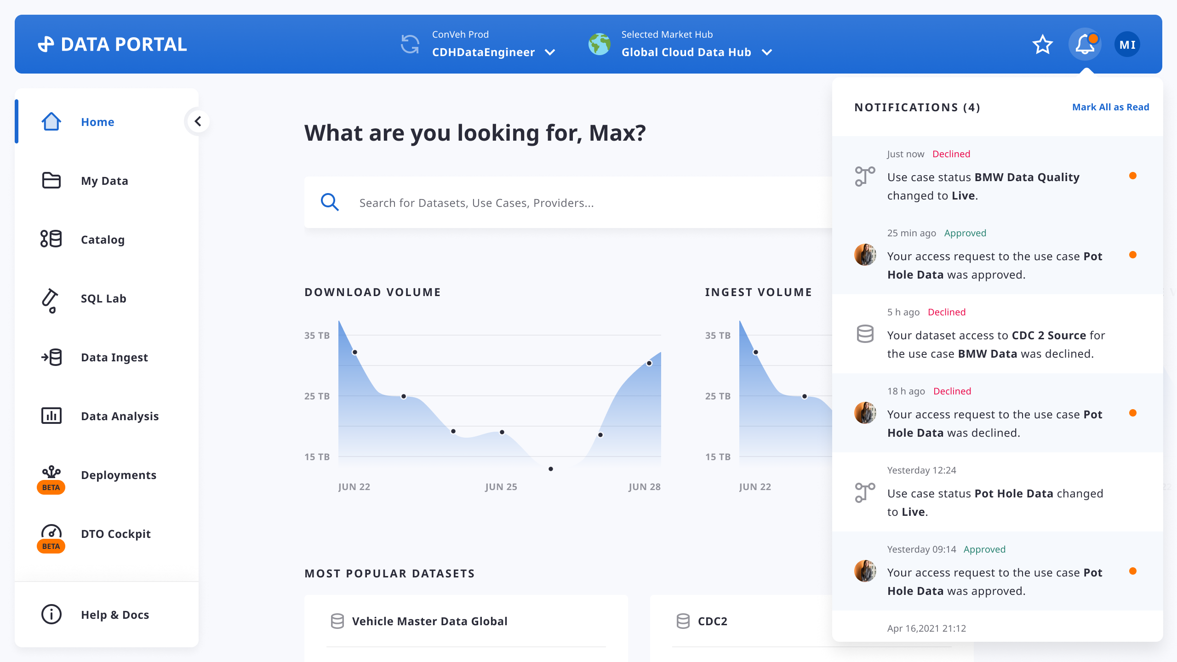
Task: Toggle unread dot on BMW Data Quality notification
Action: (x=1133, y=176)
